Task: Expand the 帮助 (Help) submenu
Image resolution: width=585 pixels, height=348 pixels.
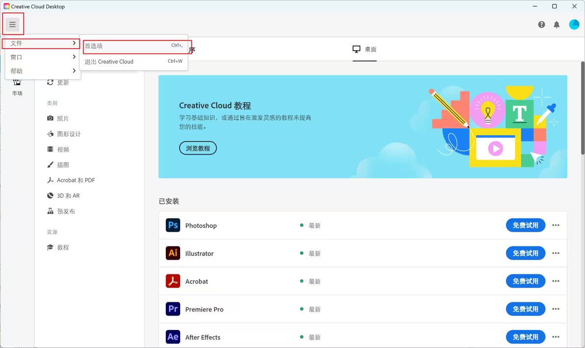Action: 16,71
